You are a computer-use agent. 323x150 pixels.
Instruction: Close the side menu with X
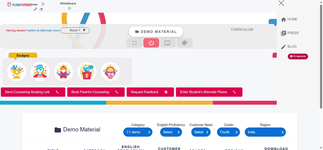(x=281, y=3)
